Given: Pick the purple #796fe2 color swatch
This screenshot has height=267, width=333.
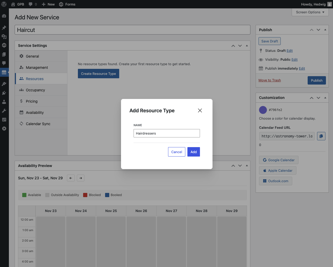Looking at the screenshot, I should [x=263, y=110].
